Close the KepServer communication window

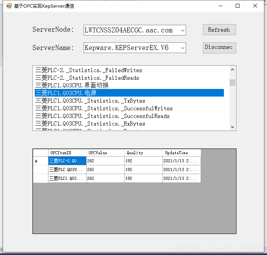coord(255,6)
